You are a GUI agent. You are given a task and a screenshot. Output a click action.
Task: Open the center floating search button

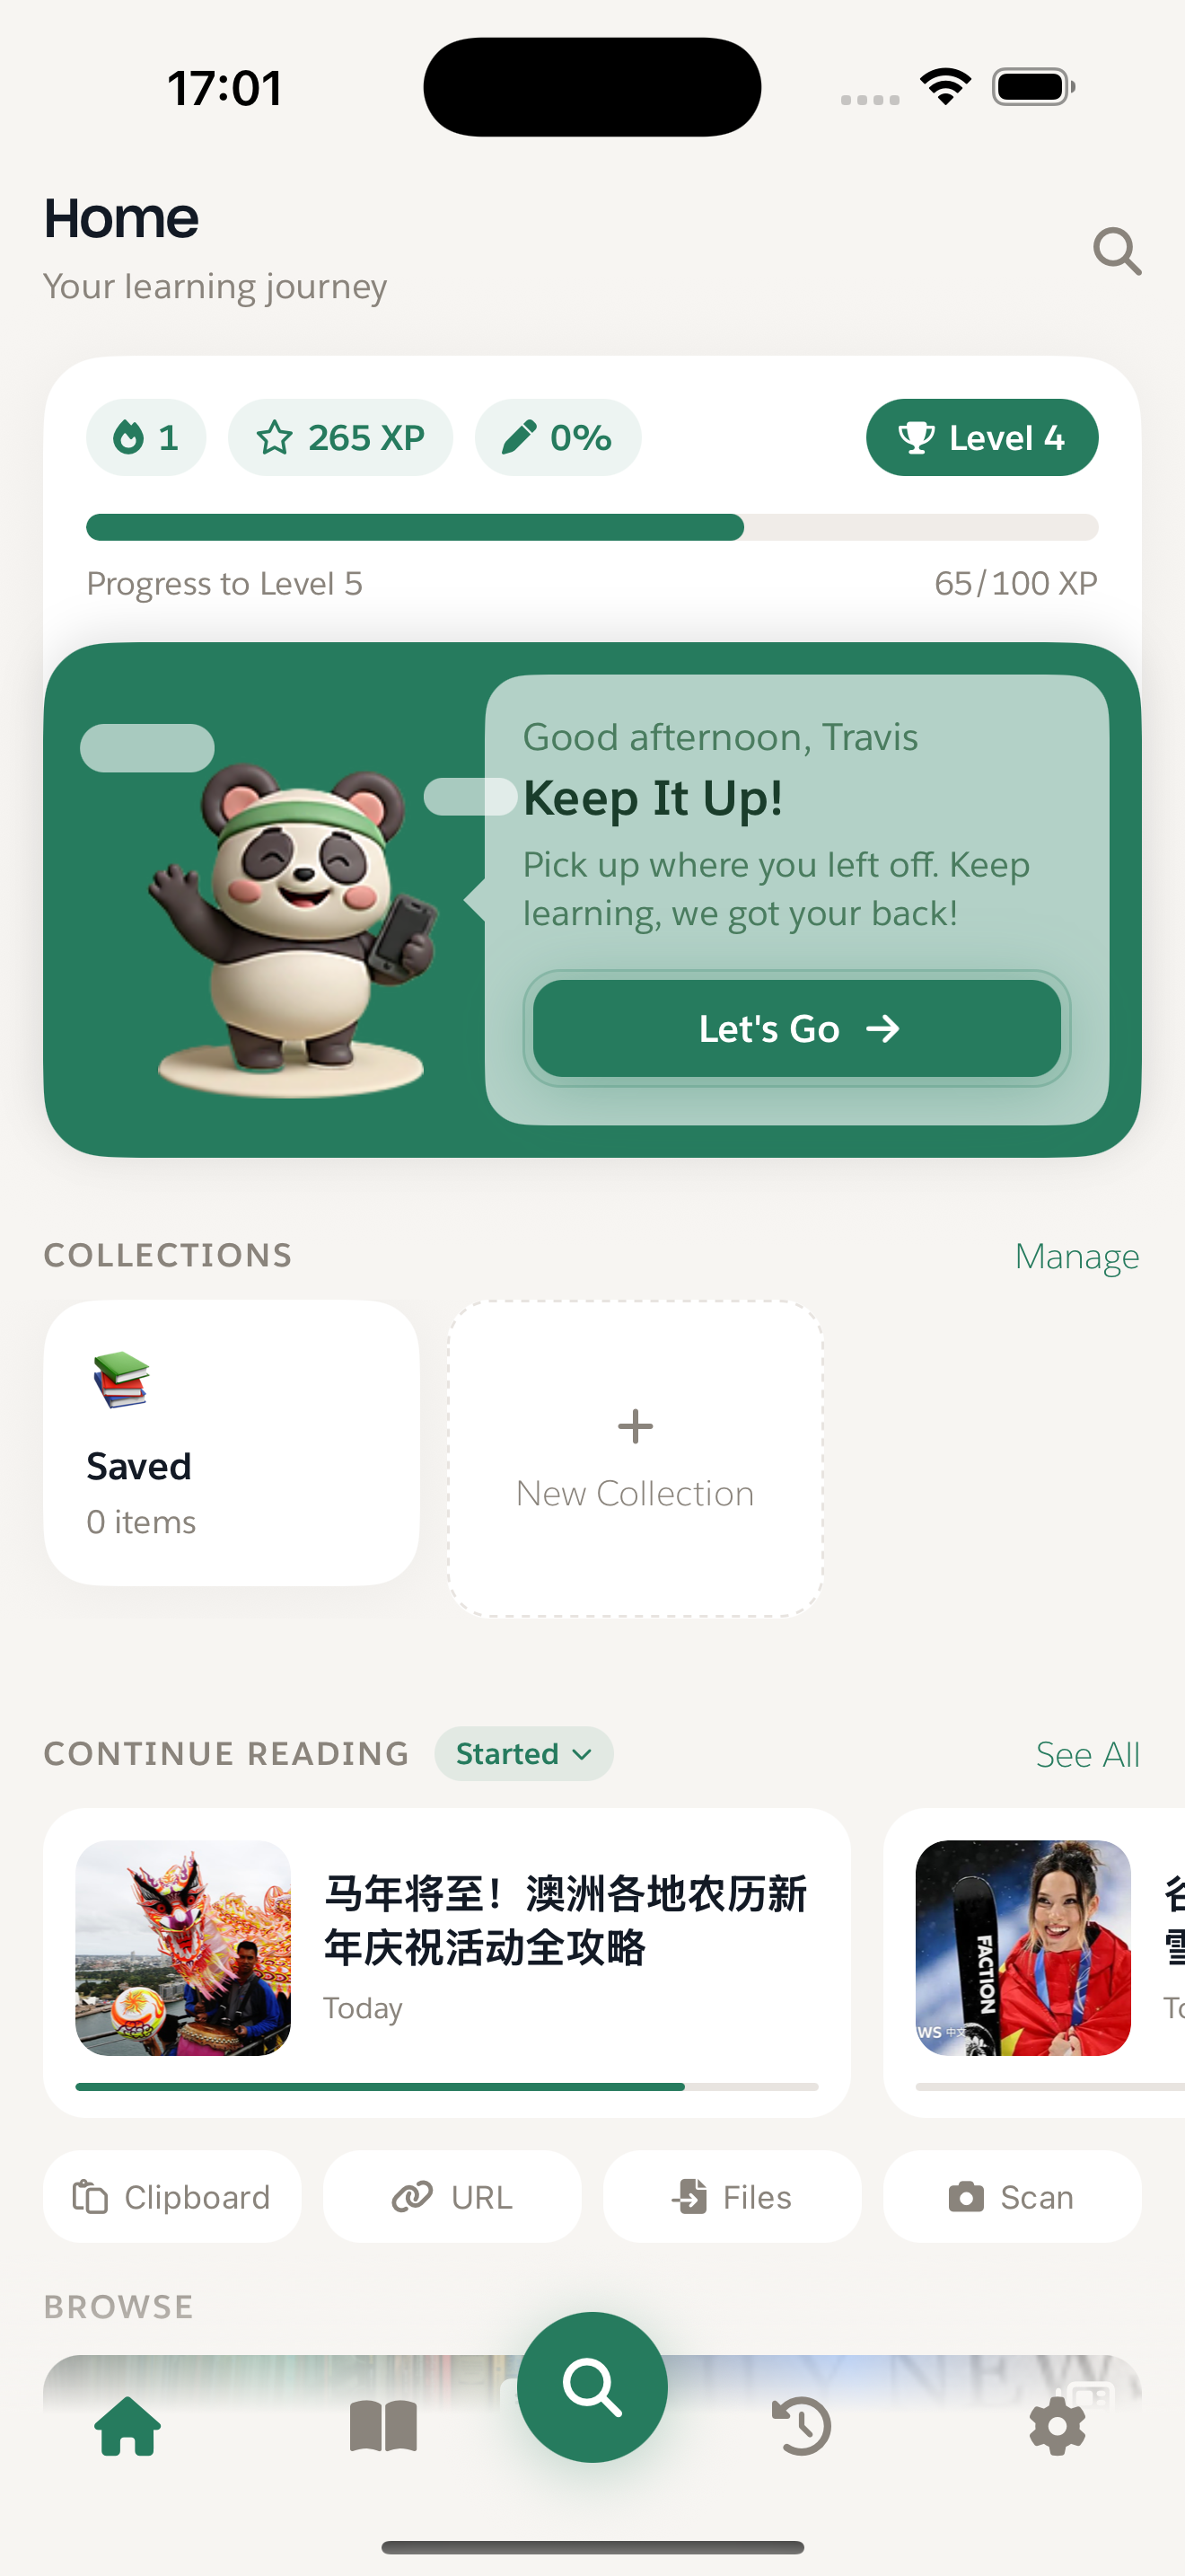click(x=592, y=2387)
